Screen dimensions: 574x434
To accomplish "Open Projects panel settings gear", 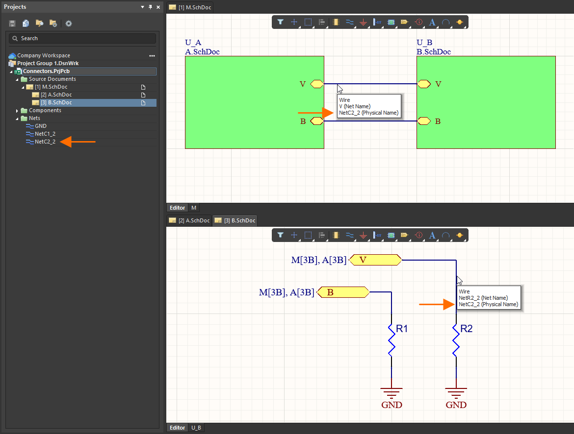I will pos(69,24).
